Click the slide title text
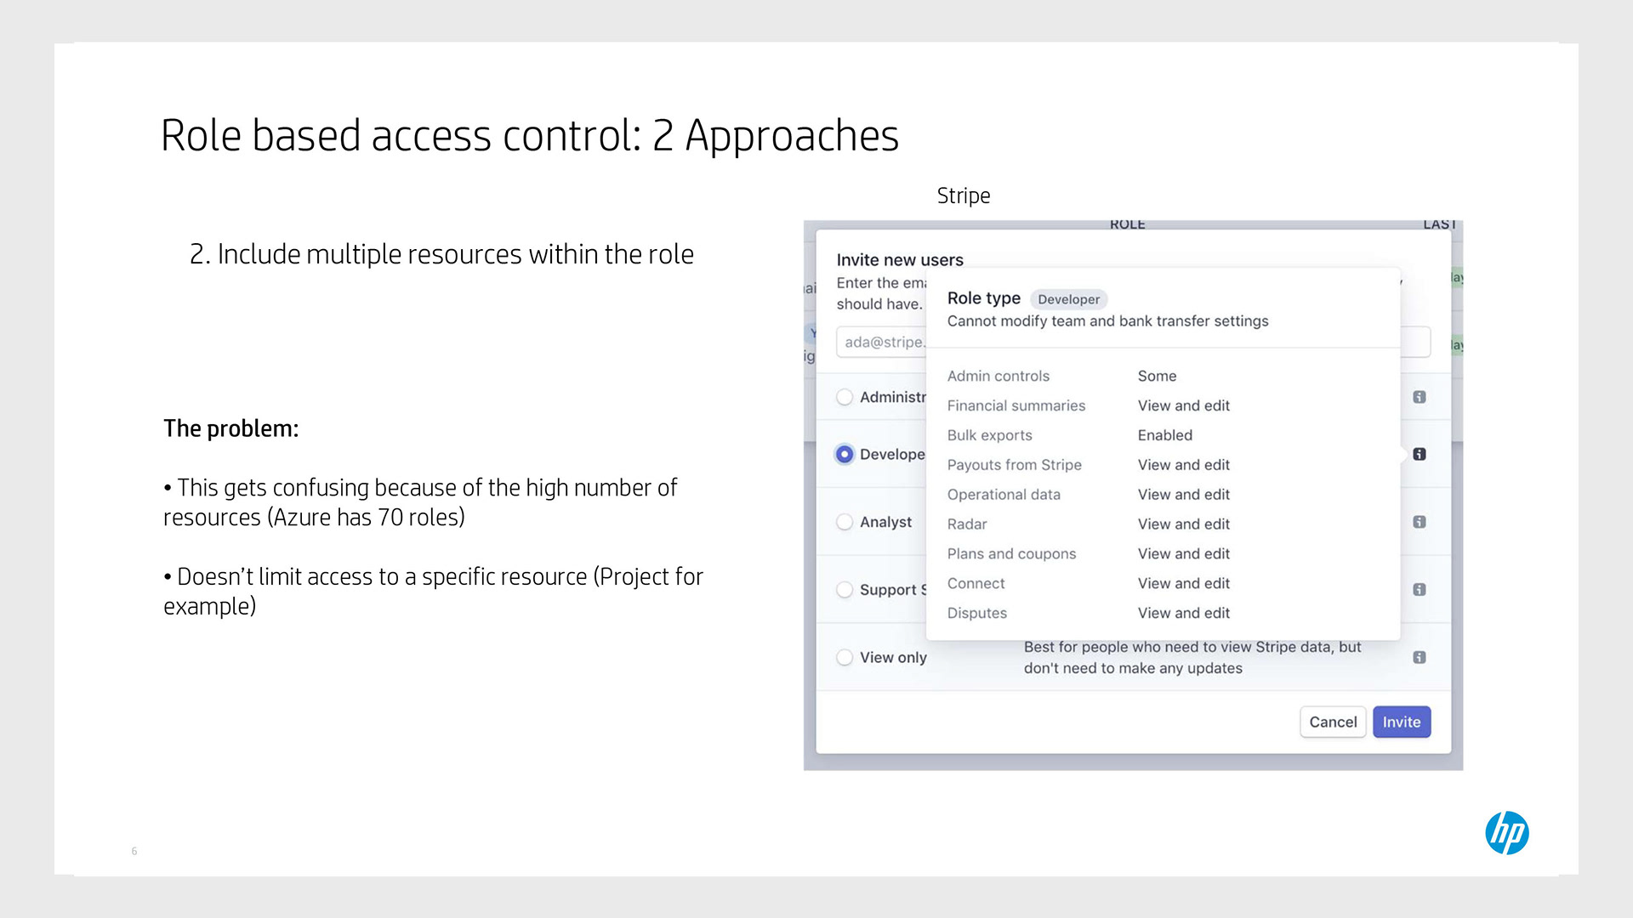 (530, 135)
